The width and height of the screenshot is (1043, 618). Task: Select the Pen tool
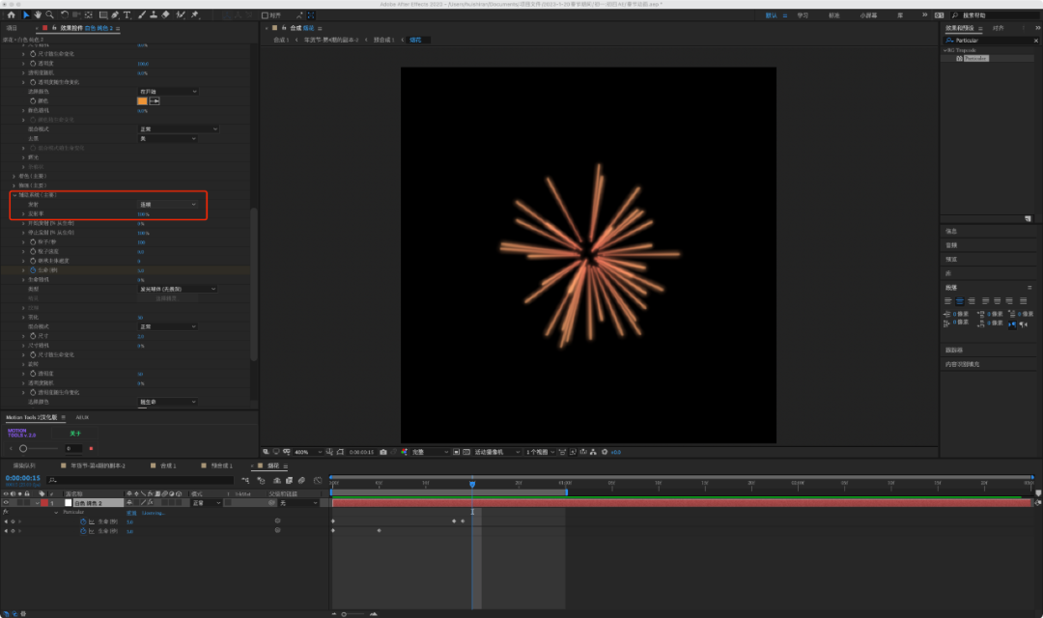pyautogui.click(x=116, y=15)
